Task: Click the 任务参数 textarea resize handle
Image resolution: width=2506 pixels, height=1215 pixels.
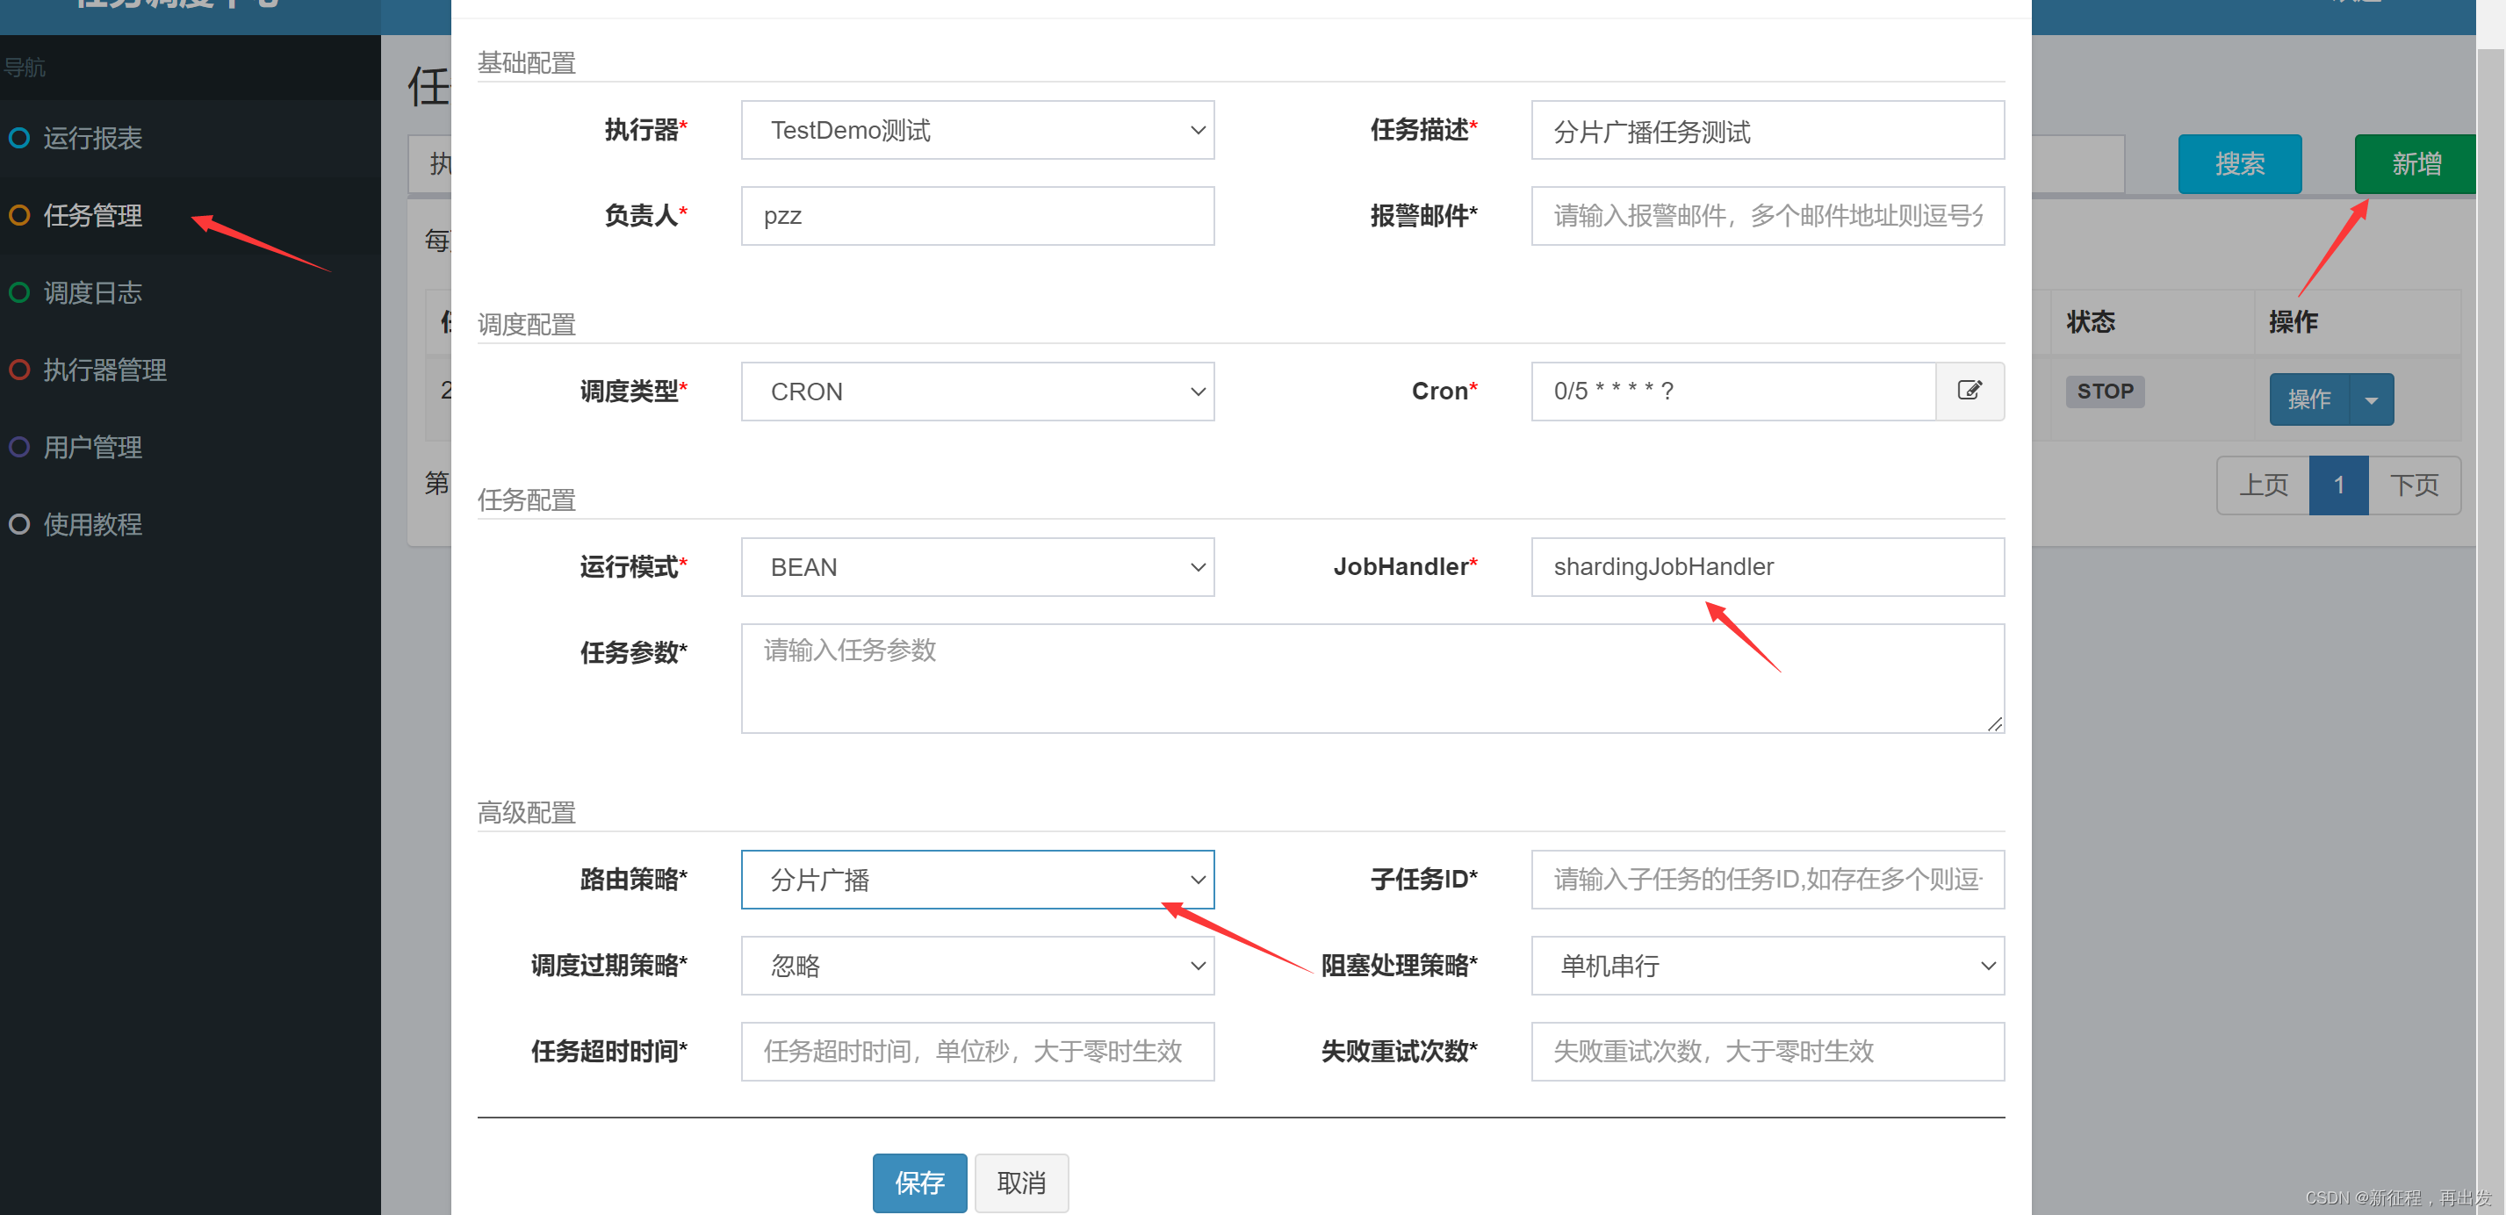Action: [x=1994, y=723]
